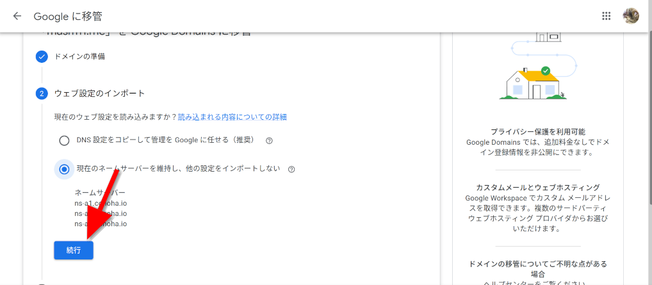Click the 現在のウェブ設定を読み込みますか question text
Screen dimensions: 652x285
tap(115, 117)
